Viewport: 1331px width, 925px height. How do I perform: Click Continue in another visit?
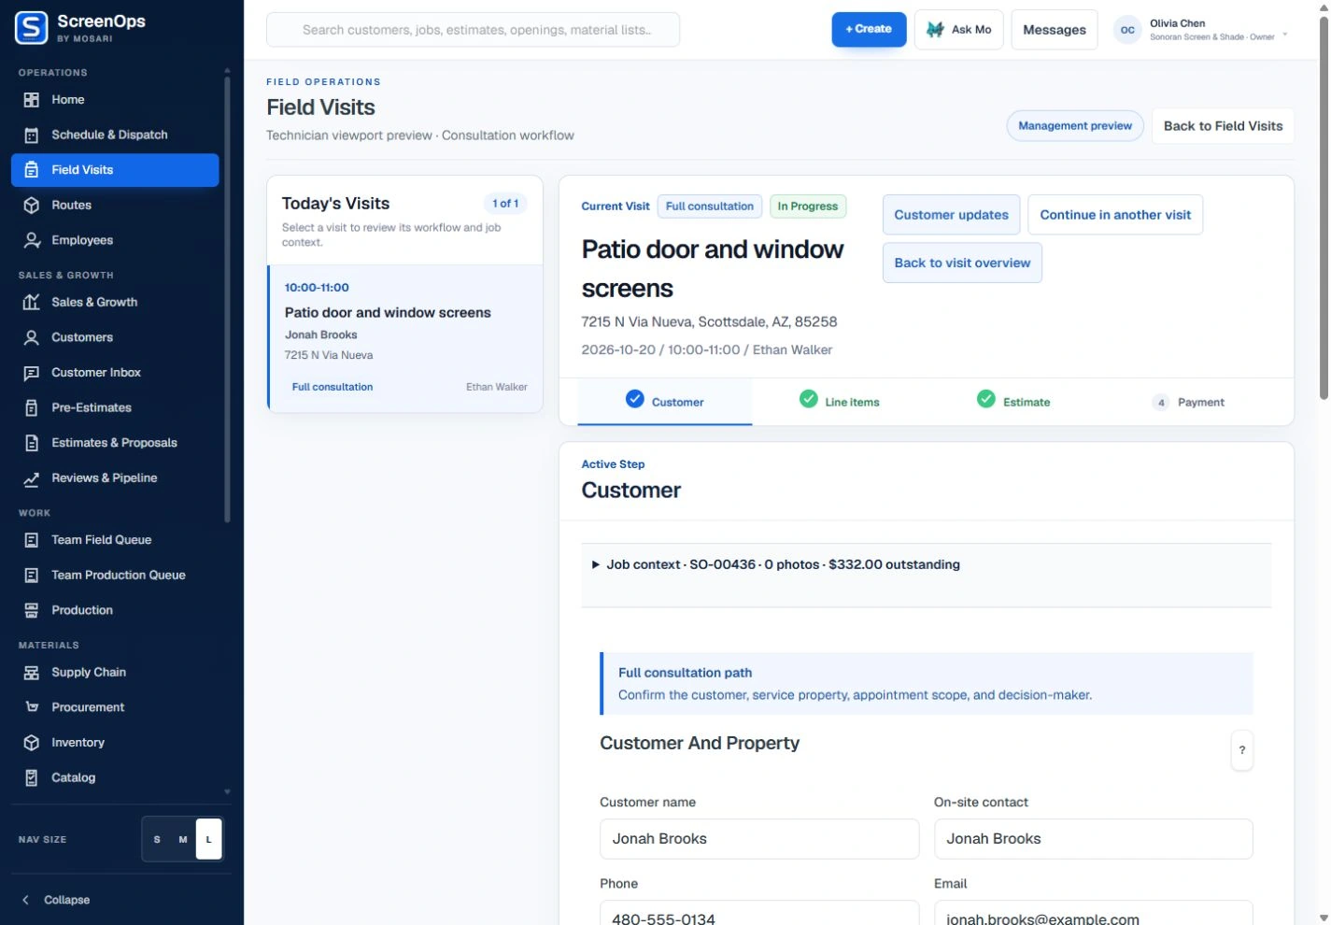coord(1115,215)
